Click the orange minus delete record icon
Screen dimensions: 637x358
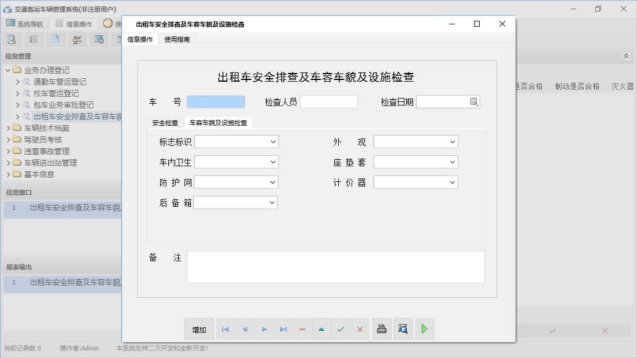(302, 329)
